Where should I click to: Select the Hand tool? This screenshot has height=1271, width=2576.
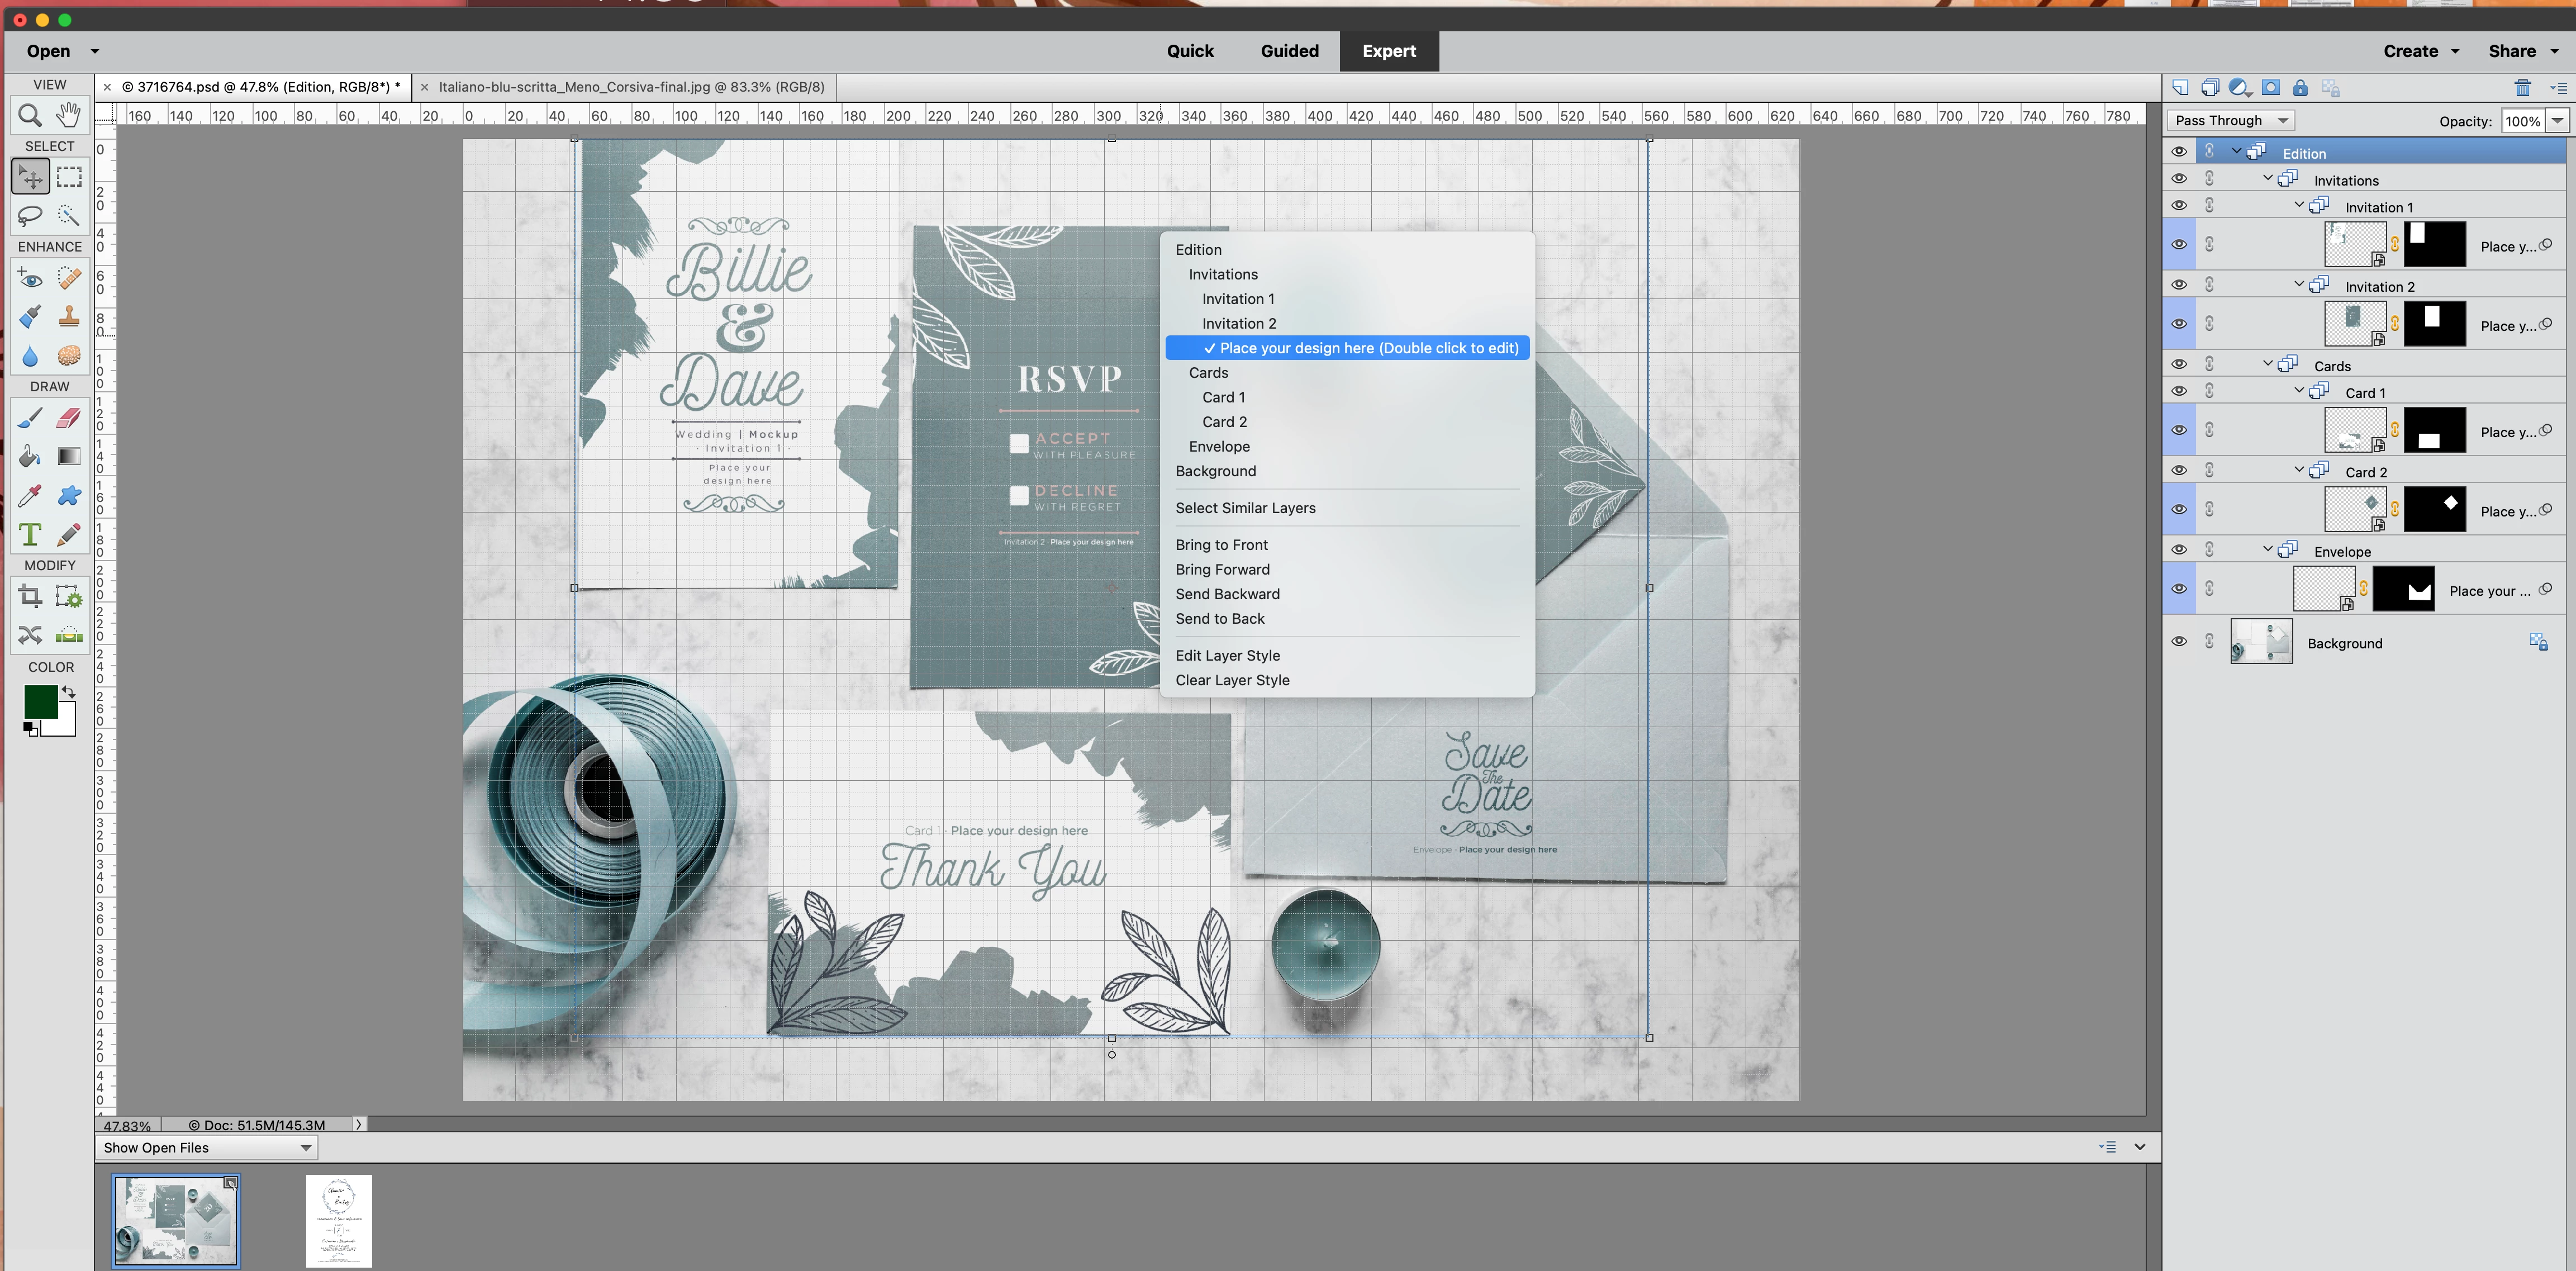tap(69, 115)
